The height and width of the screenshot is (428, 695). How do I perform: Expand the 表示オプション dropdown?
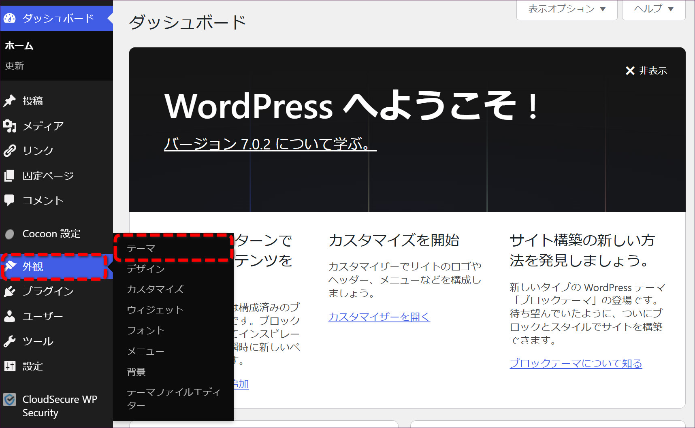click(567, 9)
